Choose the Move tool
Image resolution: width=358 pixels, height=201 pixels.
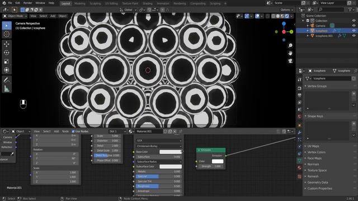click(x=7, y=44)
